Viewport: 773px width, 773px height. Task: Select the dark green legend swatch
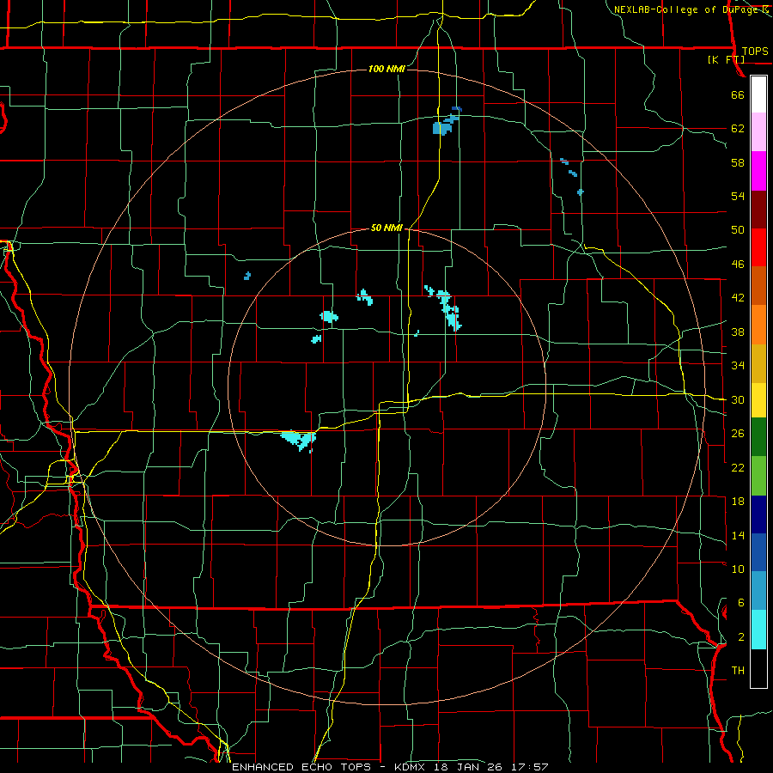pos(758,437)
